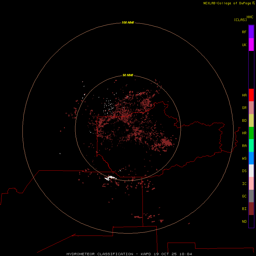This screenshot has width=256, height=256.
Task: Click the 50 NMI range ring label
Action: pyautogui.click(x=128, y=75)
